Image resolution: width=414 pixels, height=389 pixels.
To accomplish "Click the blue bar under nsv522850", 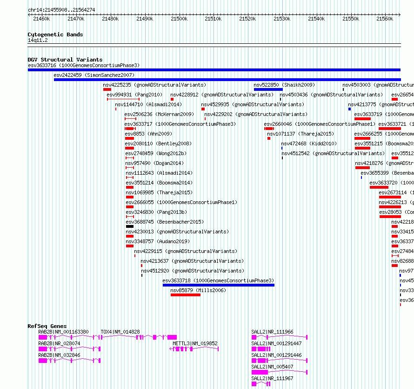I will click(268, 89).
